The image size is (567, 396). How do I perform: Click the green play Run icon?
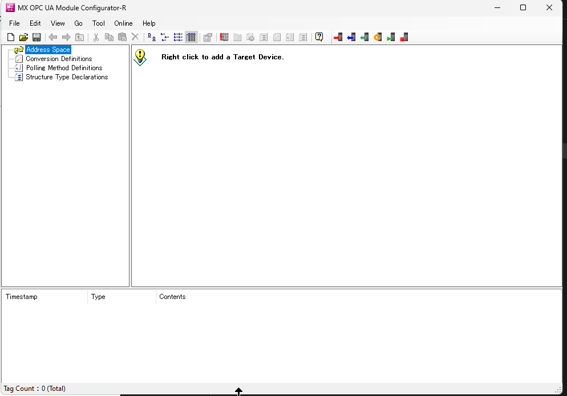point(391,37)
